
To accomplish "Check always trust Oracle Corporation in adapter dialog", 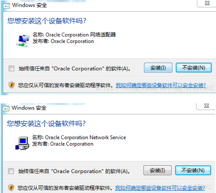I will point(11,68).
